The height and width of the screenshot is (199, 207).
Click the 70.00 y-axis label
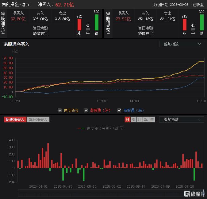click(x=8, y=58)
